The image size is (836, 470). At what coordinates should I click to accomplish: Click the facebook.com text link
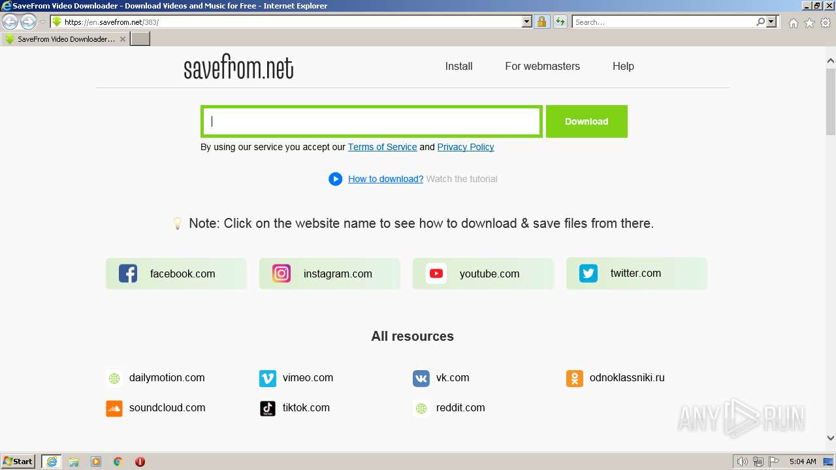(x=182, y=274)
